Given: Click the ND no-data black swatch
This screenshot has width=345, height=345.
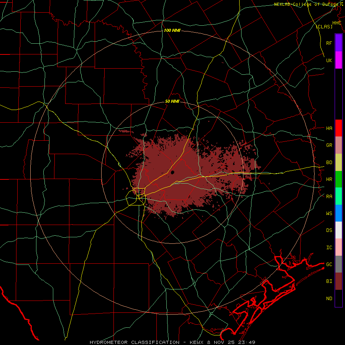Looking at the screenshot, I should point(338,298).
